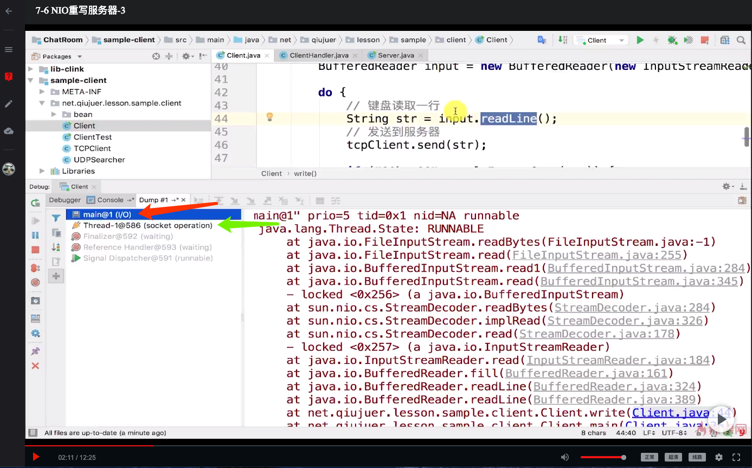Click the Stop square in the debug sidebar
752x468 pixels.
(x=35, y=250)
